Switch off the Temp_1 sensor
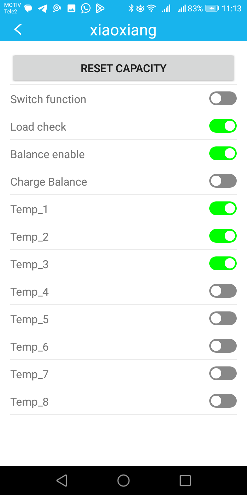The width and height of the screenshot is (247, 495). [223, 208]
